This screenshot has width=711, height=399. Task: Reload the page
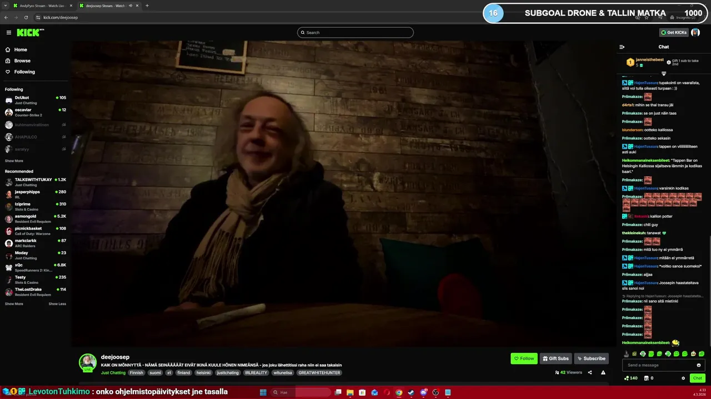[x=26, y=17]
